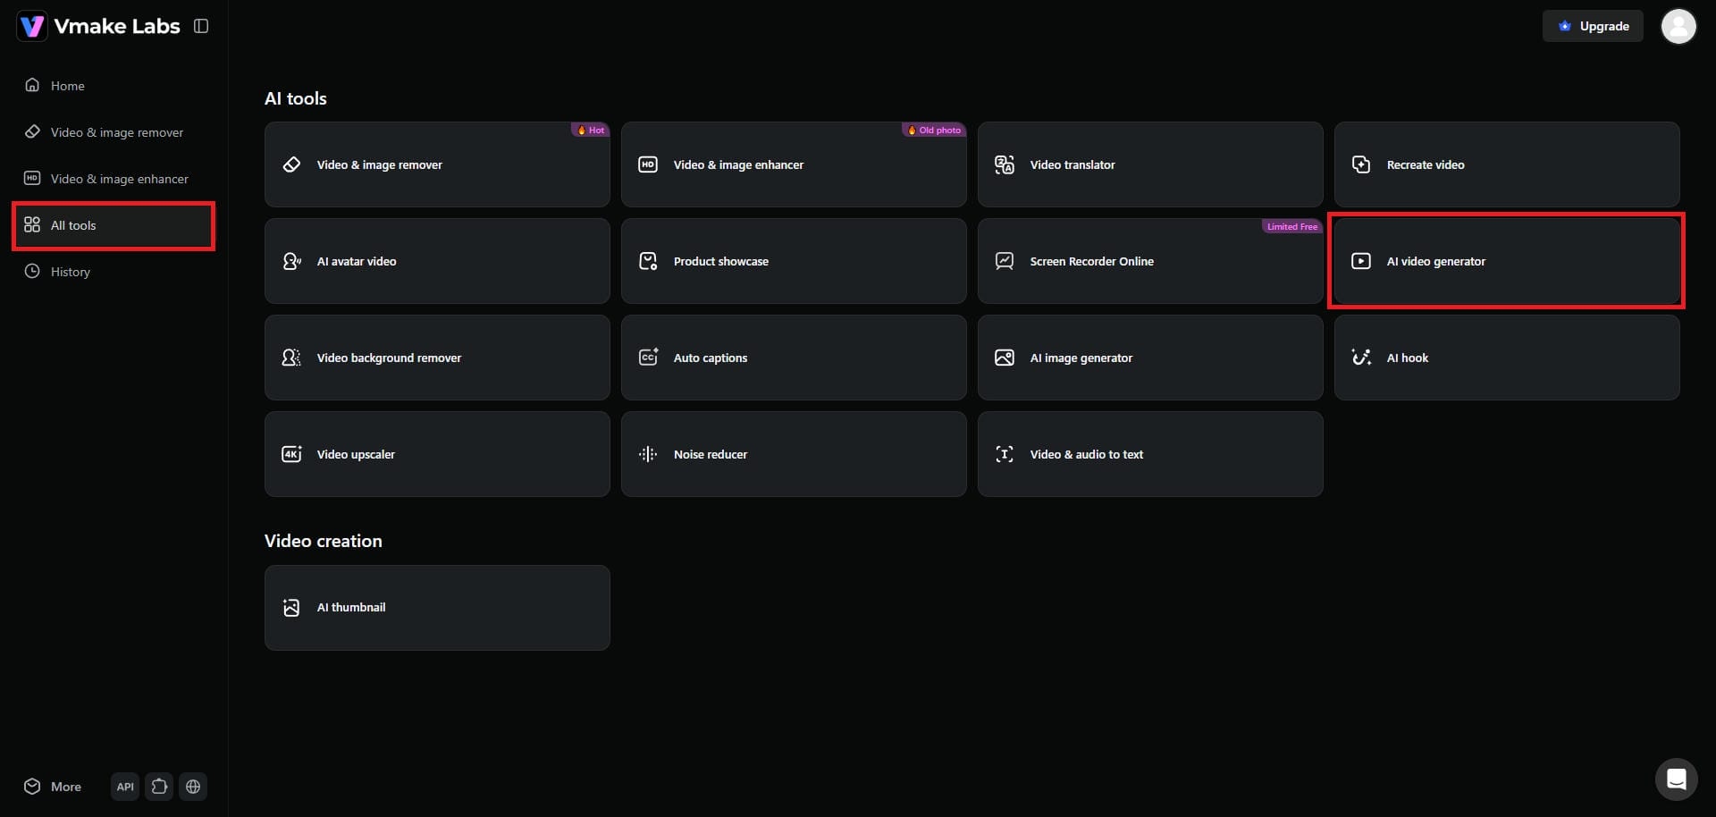The image size is (1716, 817).
Task: Click the Video background remover card label
Action: 389,358
